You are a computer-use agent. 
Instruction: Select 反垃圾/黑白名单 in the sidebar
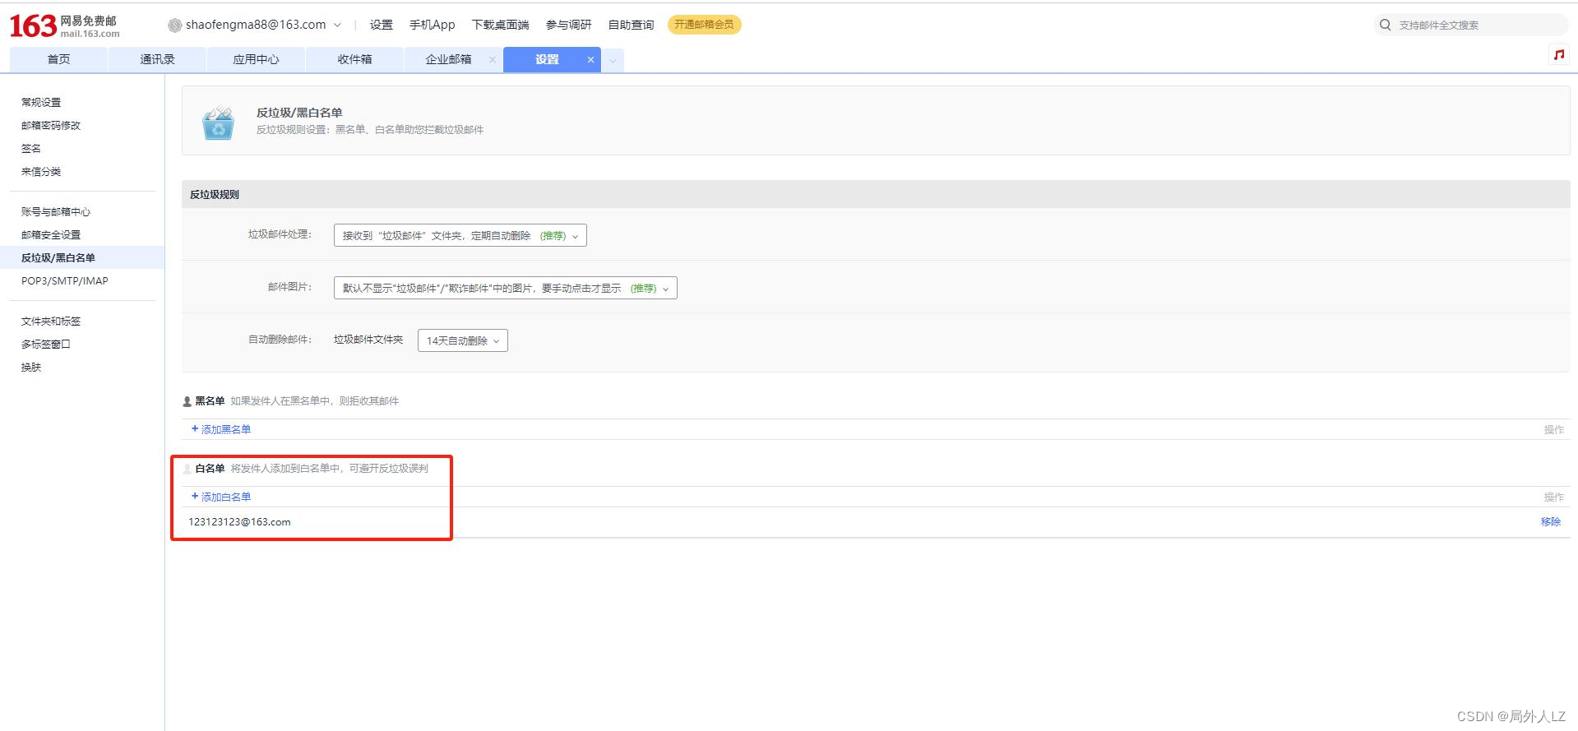click(82, 257)
